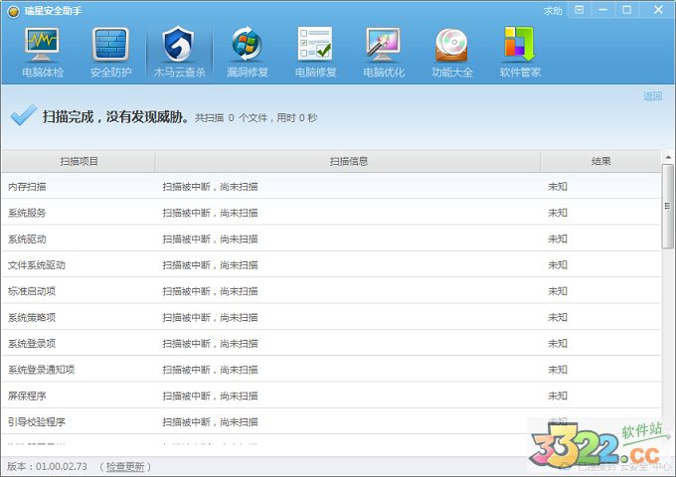The width and height of the screenshot is (676, 477).
Task: Select the 系统策略项 row
Action: [331, 318]
